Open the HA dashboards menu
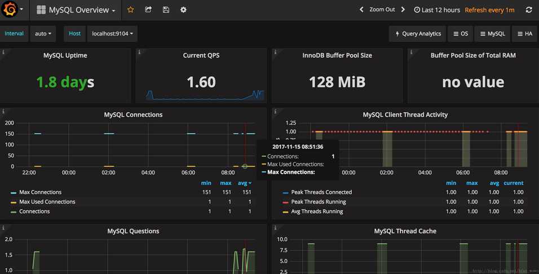 (x=525, y=34)
